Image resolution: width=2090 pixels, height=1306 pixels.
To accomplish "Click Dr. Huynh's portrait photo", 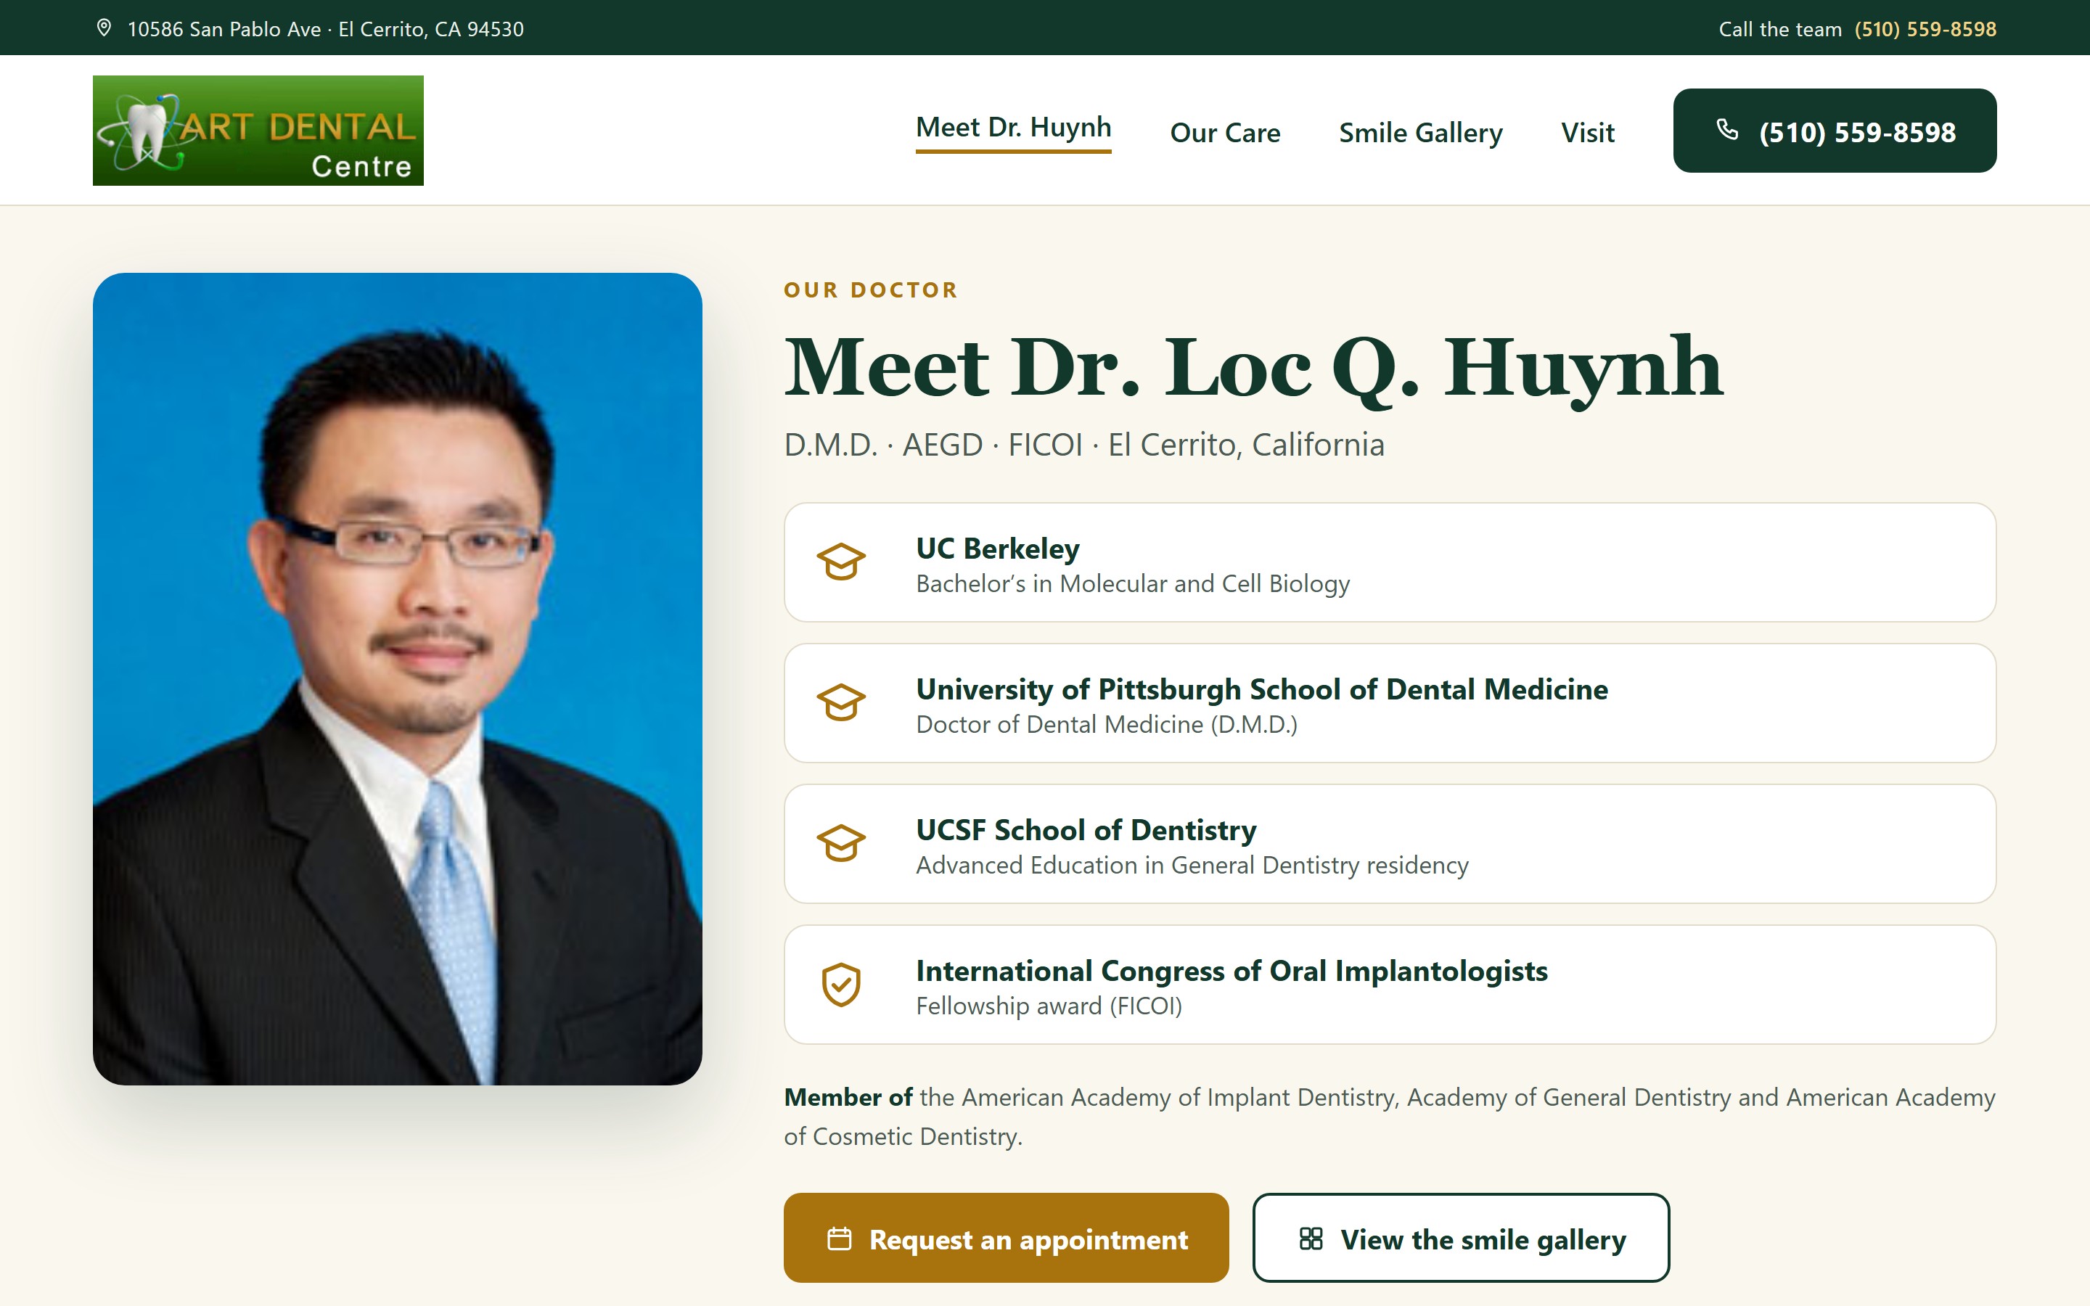I will click(x=397, y=679).
